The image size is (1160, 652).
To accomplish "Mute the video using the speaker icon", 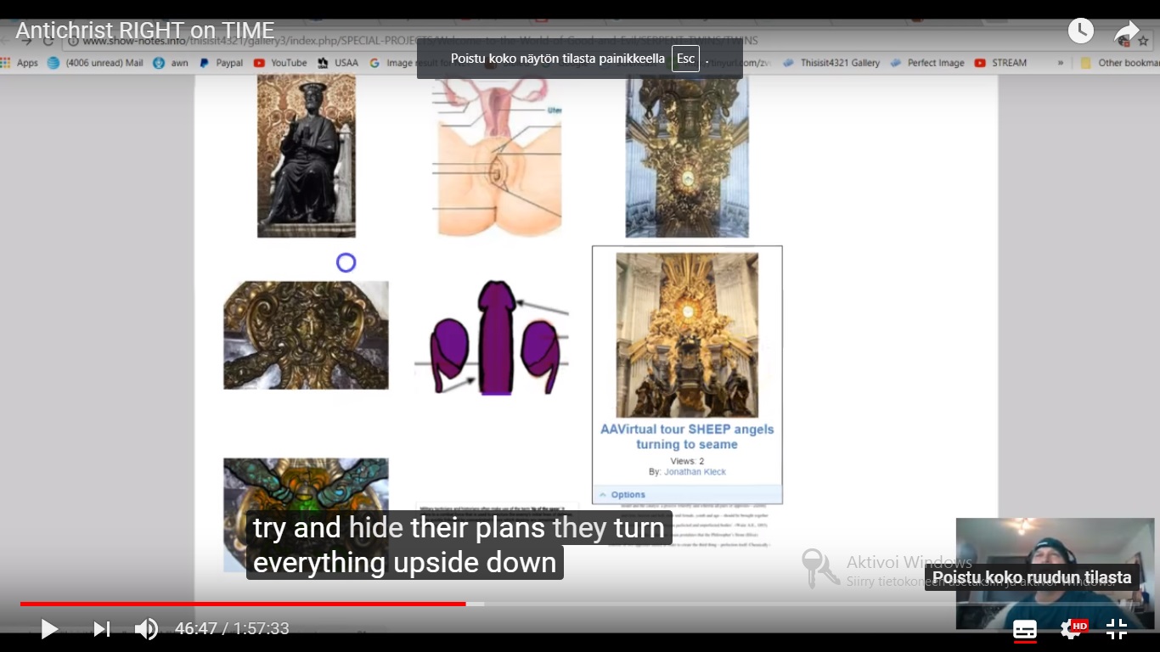I will [146, 629].
